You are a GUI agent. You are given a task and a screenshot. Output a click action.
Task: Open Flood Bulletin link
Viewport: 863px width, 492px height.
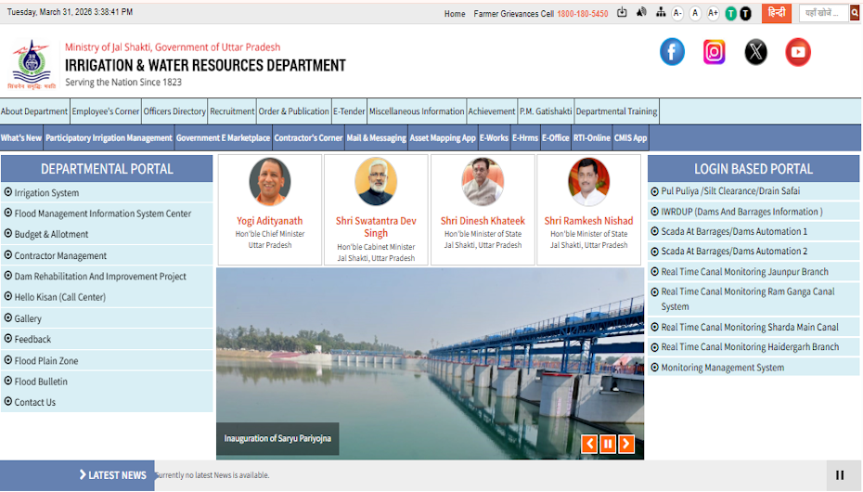(x=40, y=381)
